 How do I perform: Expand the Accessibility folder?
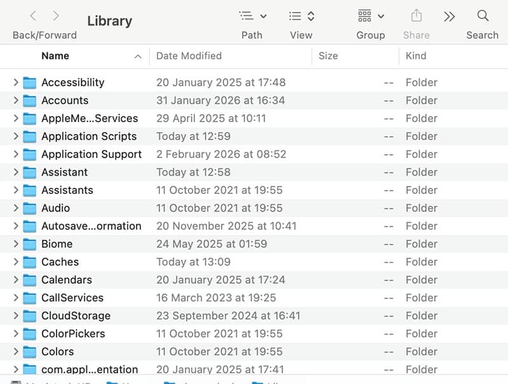[15, 83]
